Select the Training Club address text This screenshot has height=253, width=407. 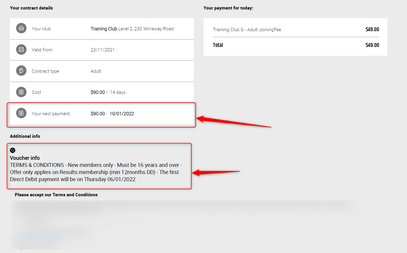click(146, 29)
